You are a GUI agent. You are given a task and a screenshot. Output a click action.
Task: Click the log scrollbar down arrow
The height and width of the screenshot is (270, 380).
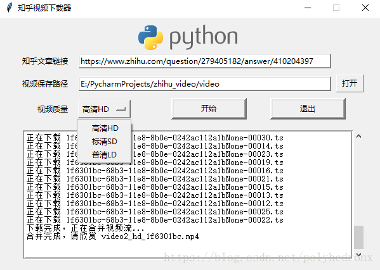(x=358, y=254)
